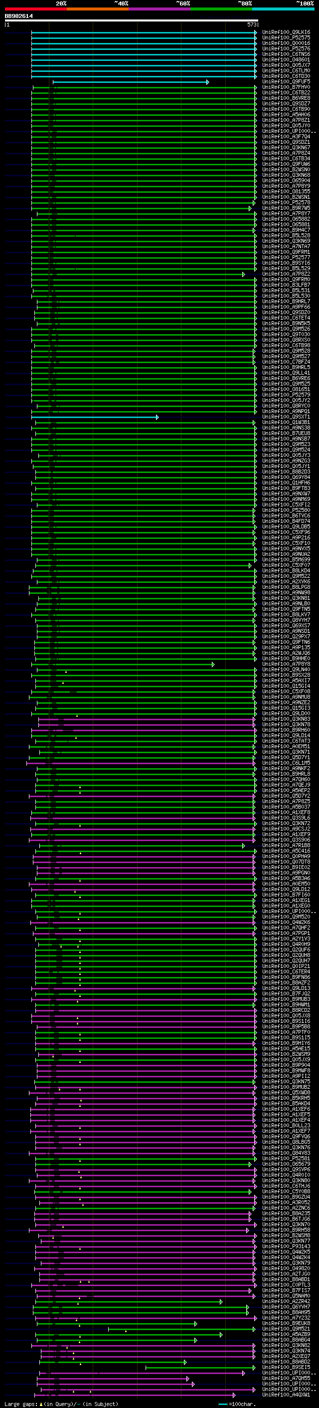Select hit UniRef100_Q9LKI6
The image size is (319, 1408).
(x=286, y=32)
